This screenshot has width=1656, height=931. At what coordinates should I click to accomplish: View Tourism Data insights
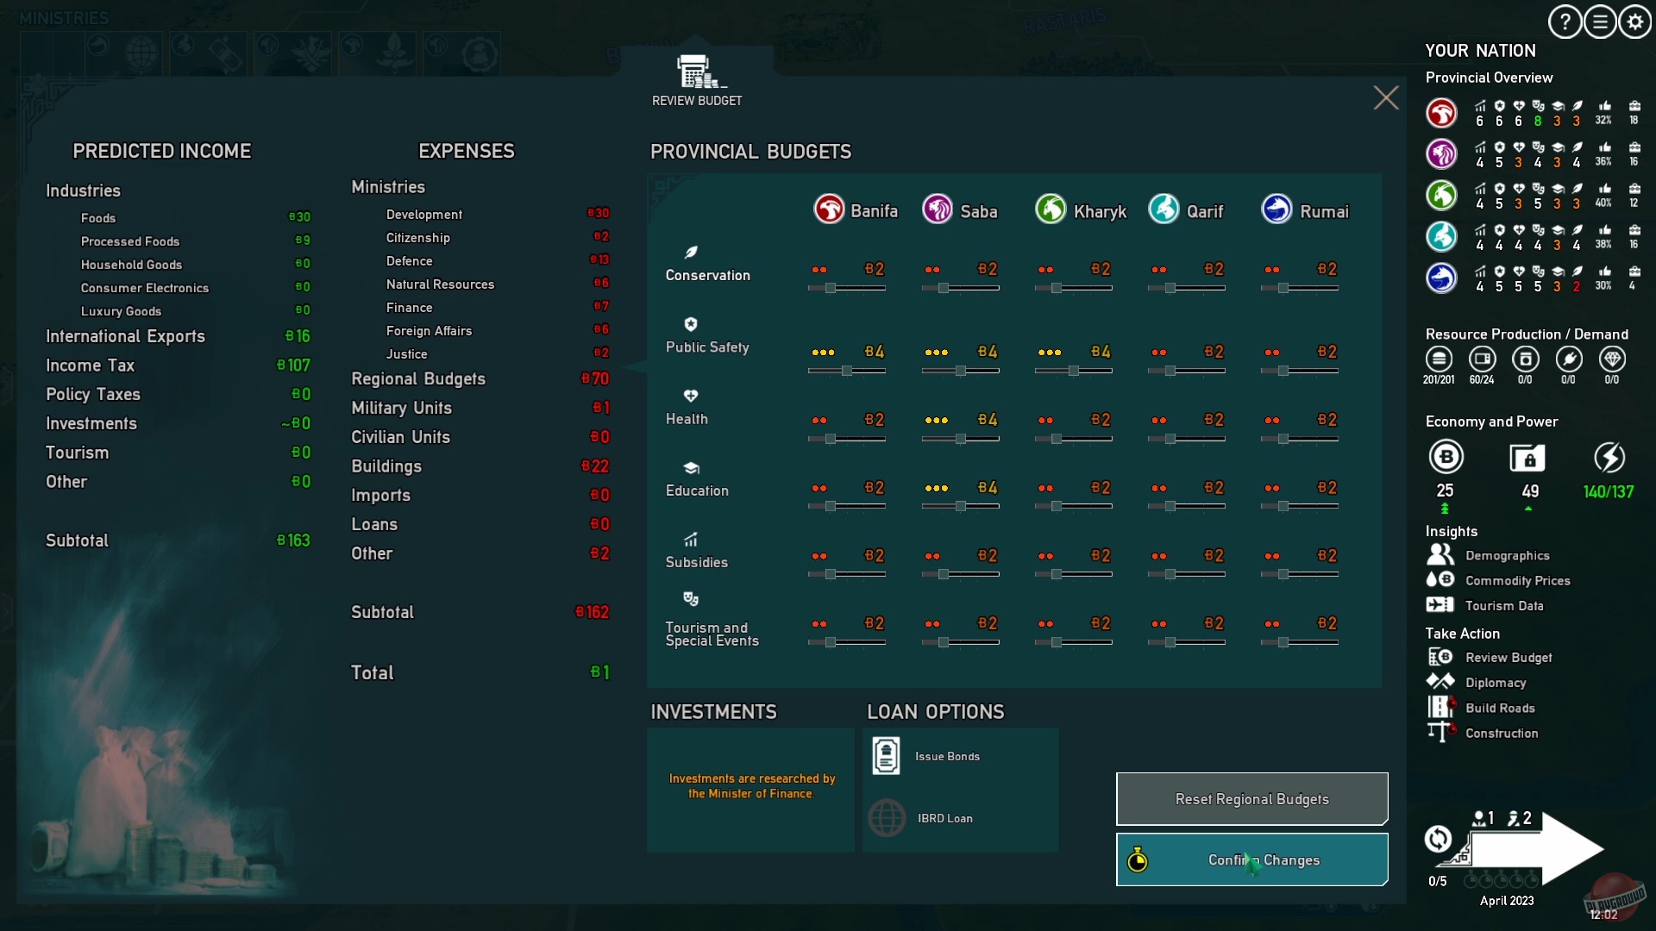pyautogui.click(x=1508, y=605)
